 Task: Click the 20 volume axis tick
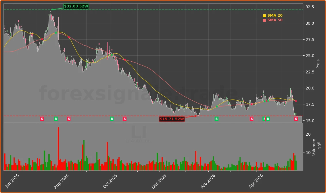tap(308, 134)
